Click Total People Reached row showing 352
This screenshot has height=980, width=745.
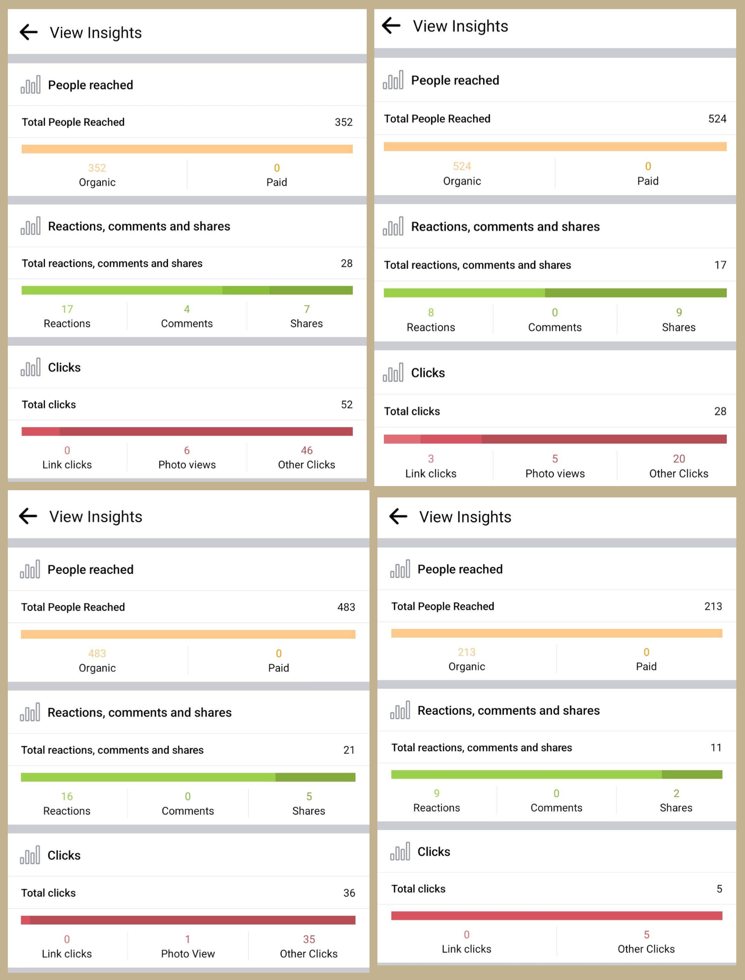pyautogui.click(x=187, y=122)
